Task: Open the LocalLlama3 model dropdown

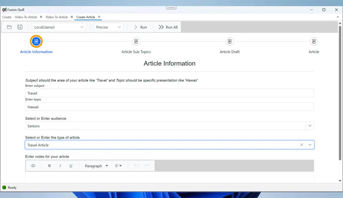Action: click(x=59, y=27)
